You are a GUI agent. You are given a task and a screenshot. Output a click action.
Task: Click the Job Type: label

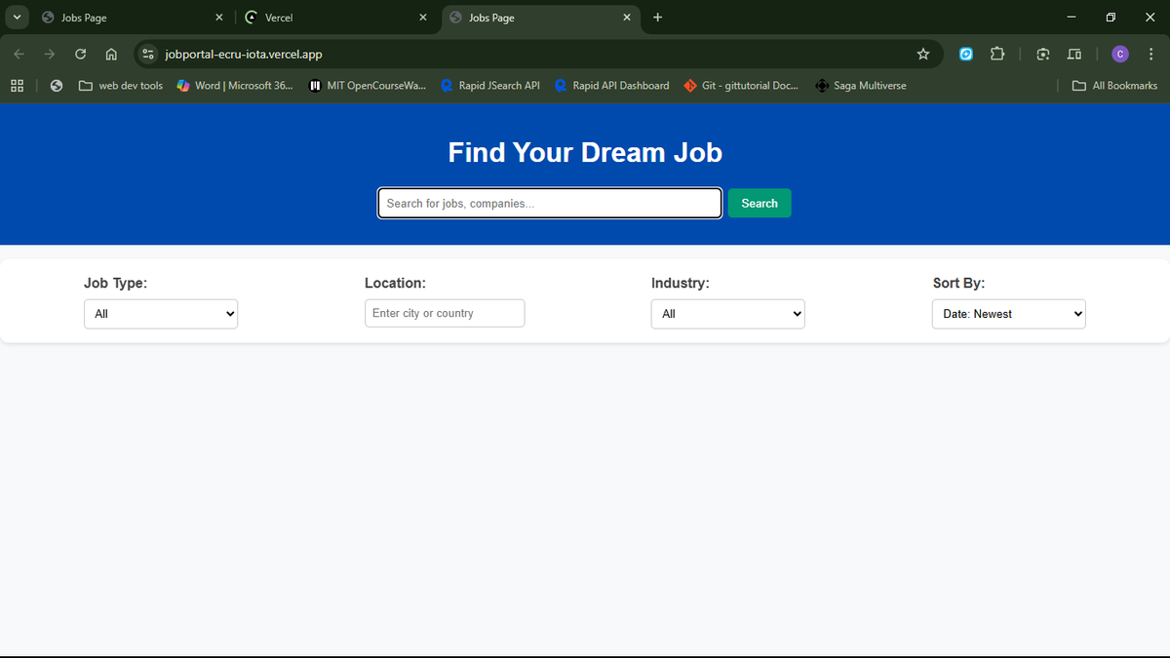115,283
